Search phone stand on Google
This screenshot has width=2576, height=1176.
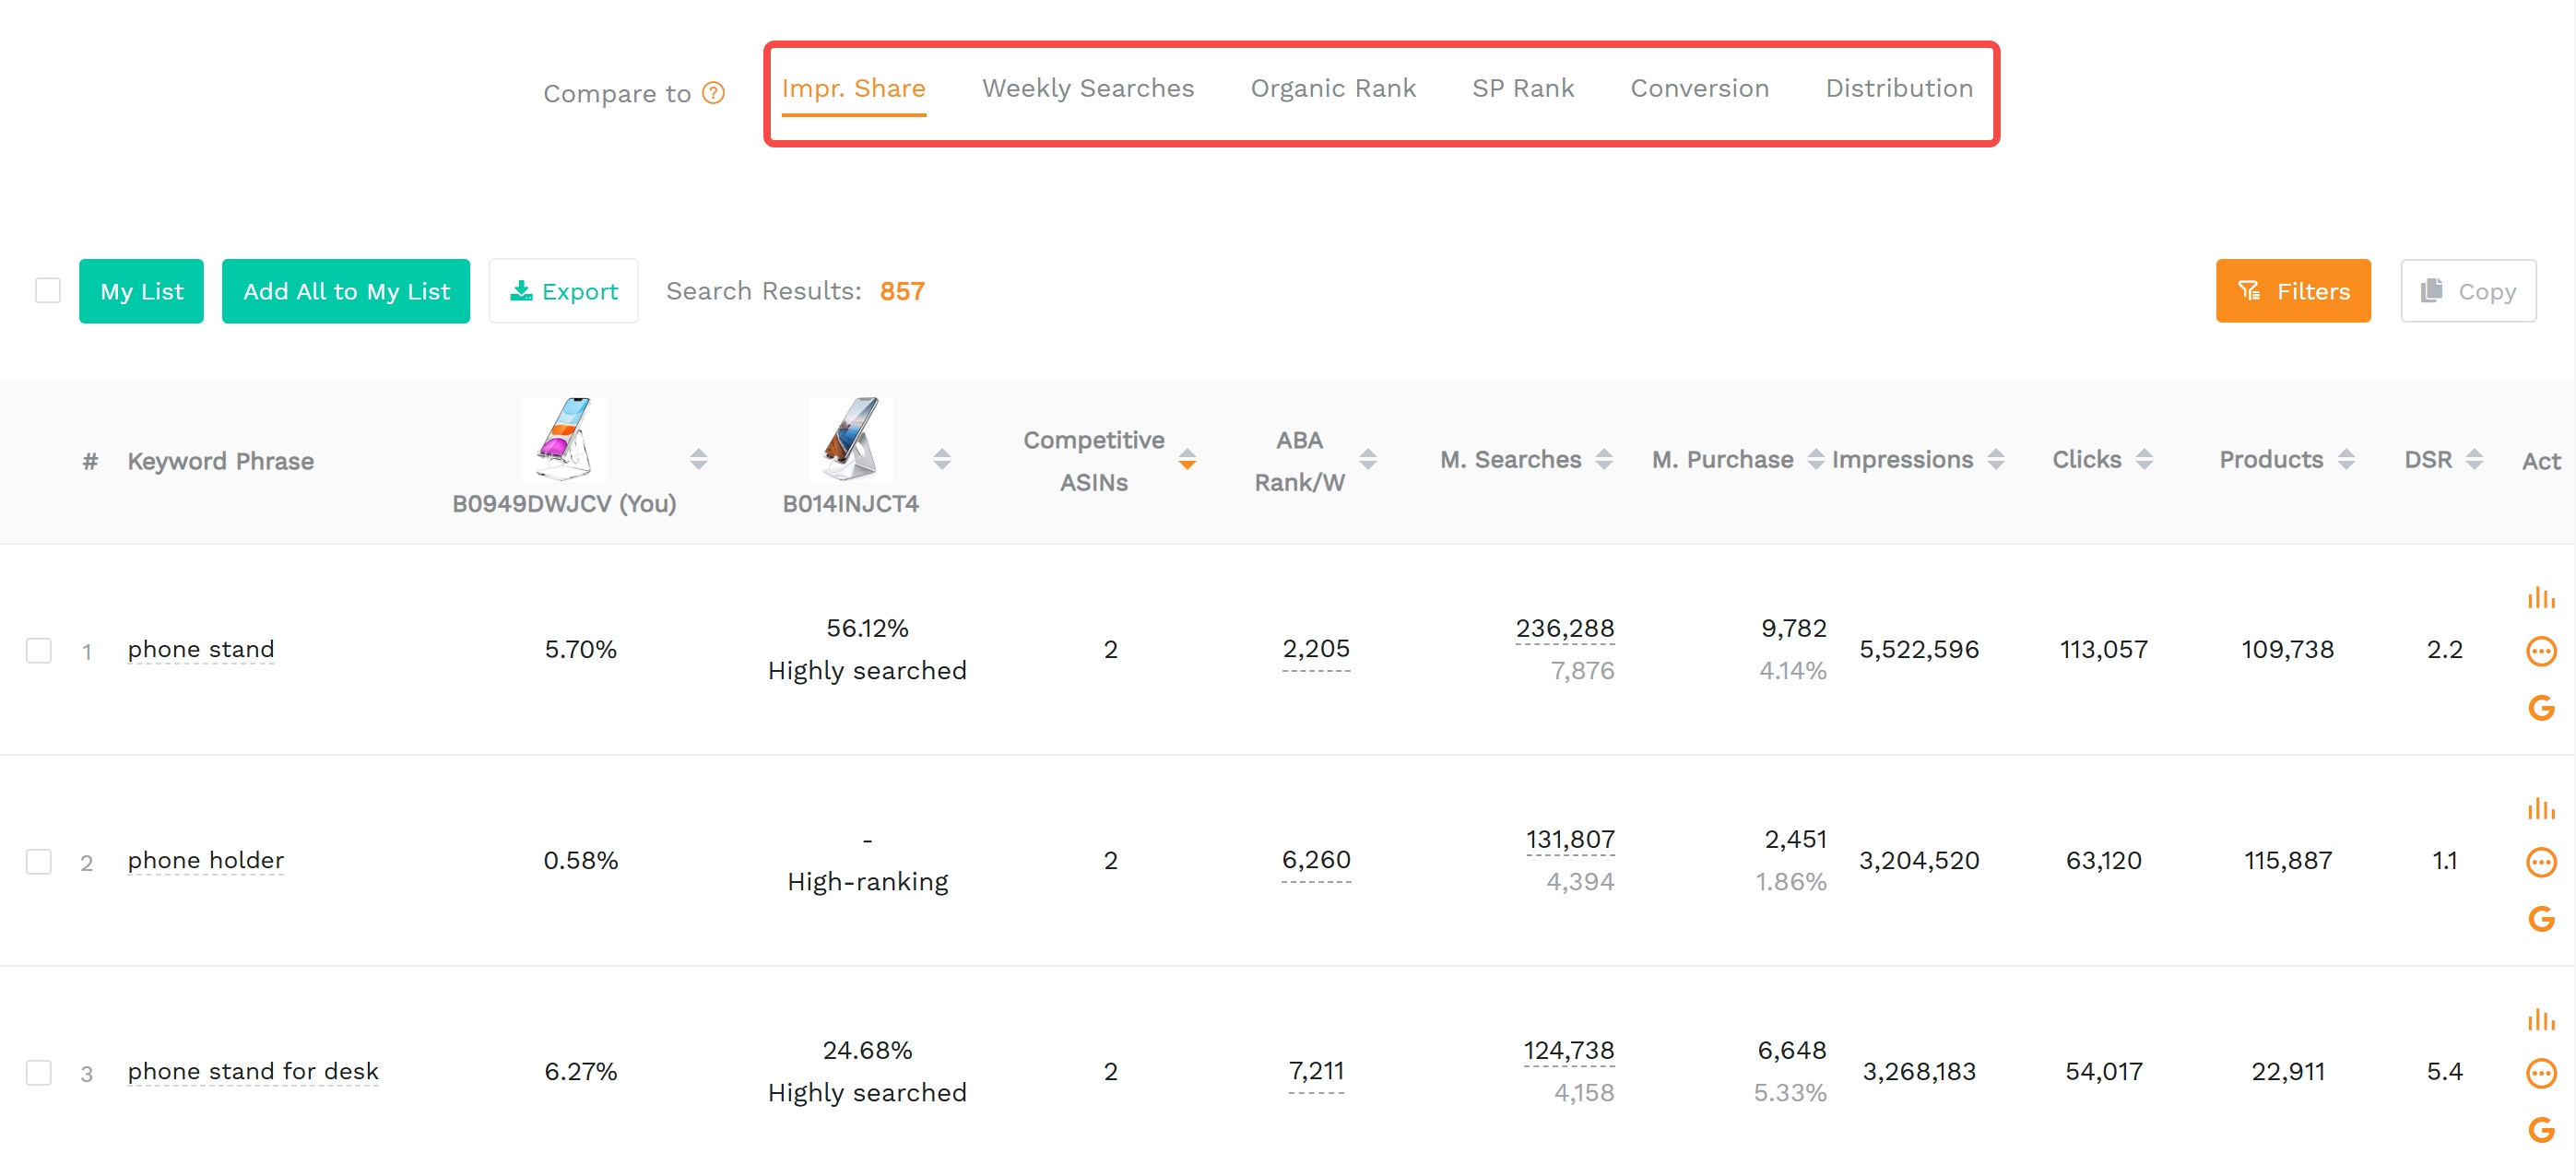pos(2543,708)
